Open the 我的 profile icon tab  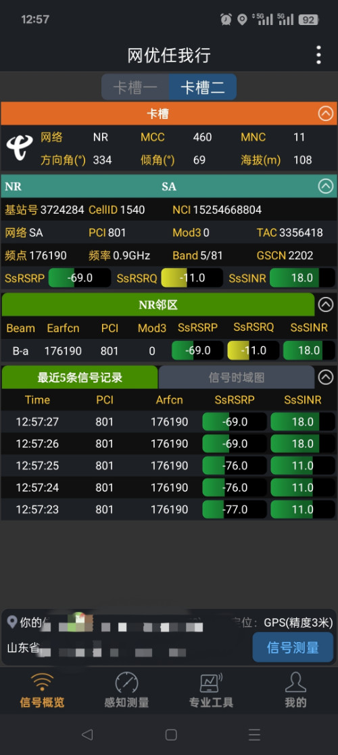[x=295, y=690]
